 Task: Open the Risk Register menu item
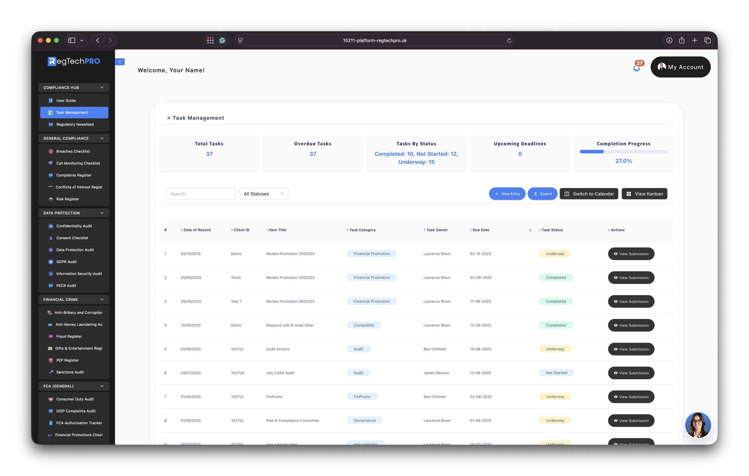[67, 199]
